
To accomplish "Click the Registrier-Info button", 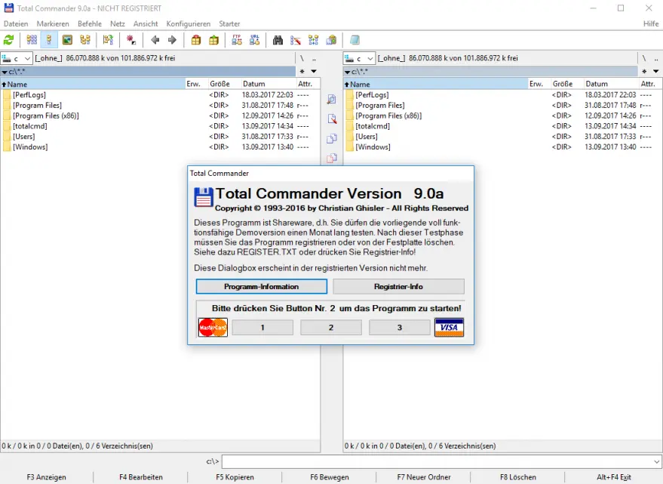I will pyautogui.click(x=398, y=287).
